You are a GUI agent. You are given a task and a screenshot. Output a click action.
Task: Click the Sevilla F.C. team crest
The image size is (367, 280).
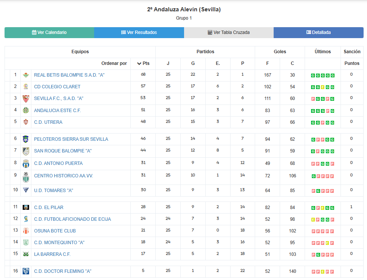pyautogui.click(x=26, y=98)
